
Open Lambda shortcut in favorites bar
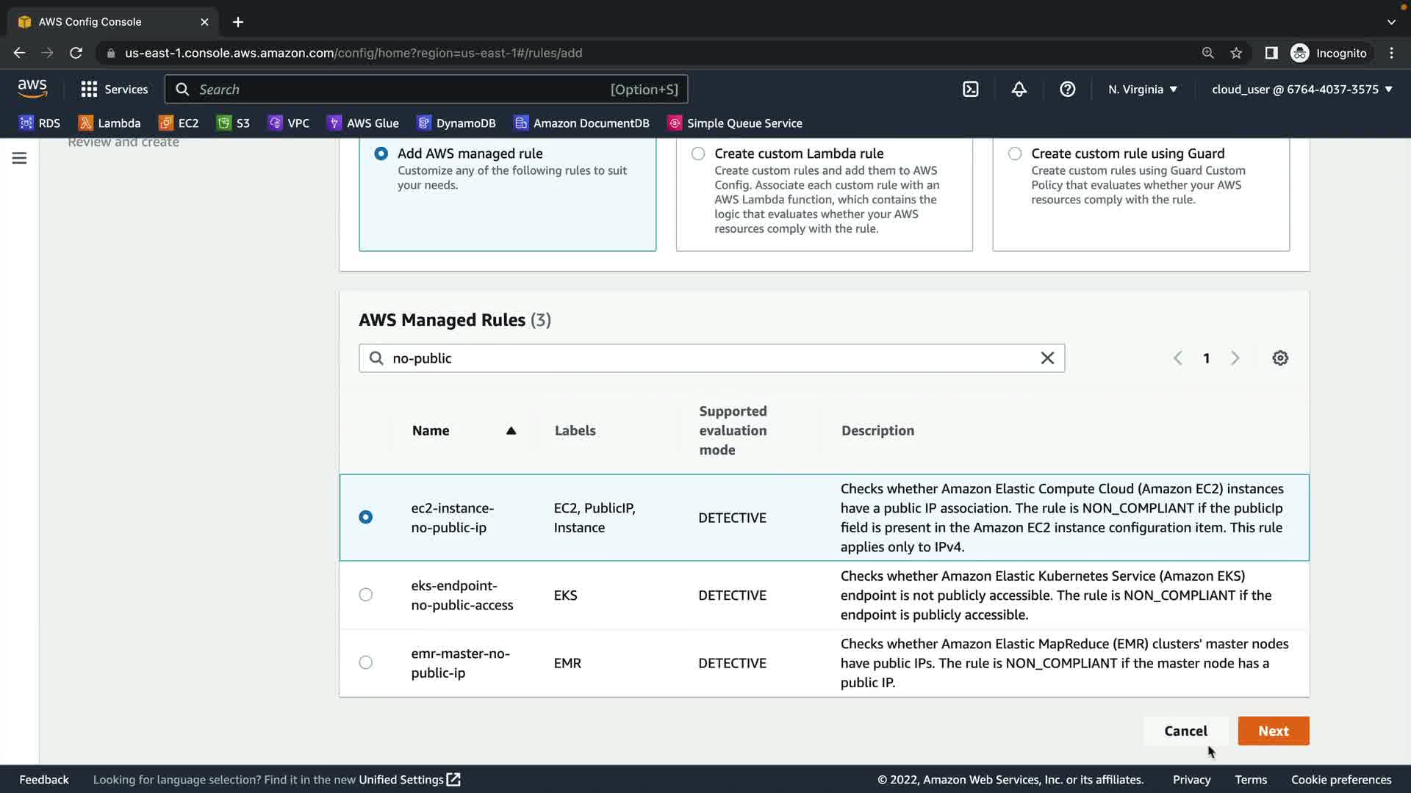click(x=109, y=123)
